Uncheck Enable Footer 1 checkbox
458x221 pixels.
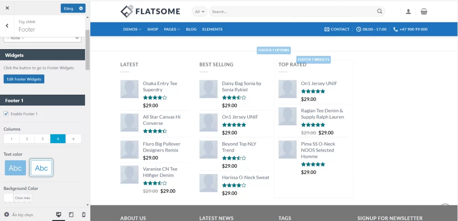click(x=6, y=114)
